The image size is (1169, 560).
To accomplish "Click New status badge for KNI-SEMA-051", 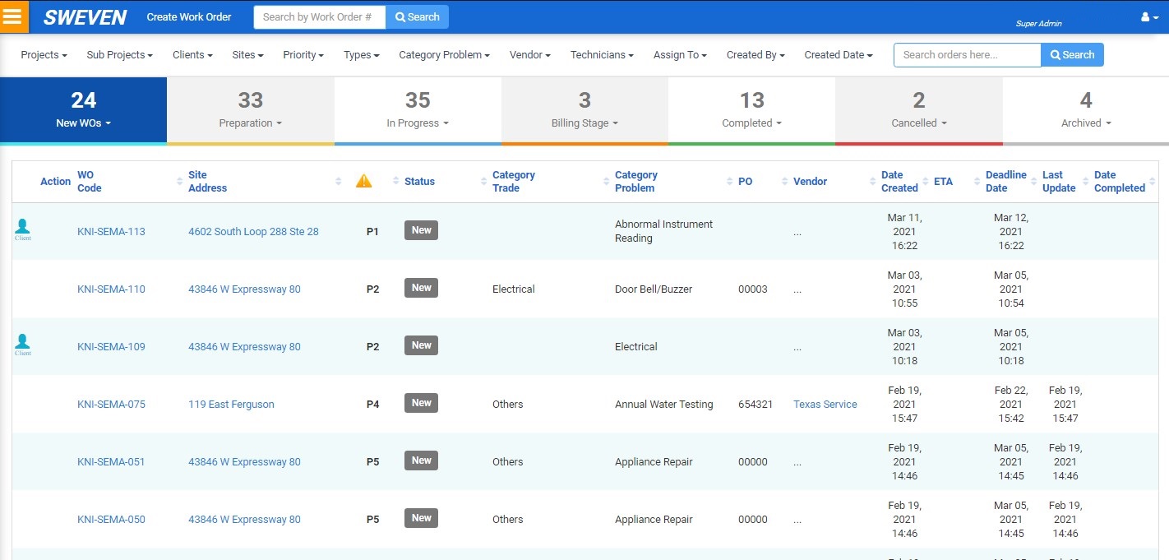I will 421,460.
